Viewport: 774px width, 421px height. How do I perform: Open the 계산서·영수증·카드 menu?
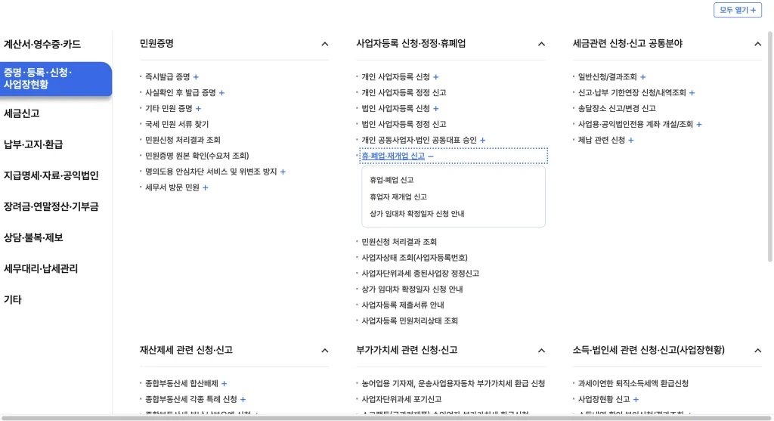pyautogui.click(x=42, y=44)
